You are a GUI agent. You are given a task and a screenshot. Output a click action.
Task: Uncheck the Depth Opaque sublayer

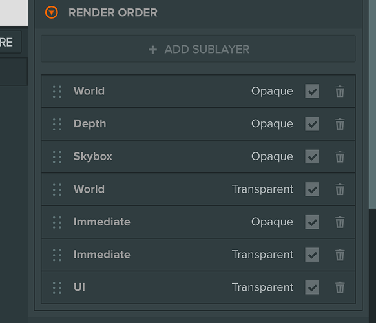(x=312, y=124)
